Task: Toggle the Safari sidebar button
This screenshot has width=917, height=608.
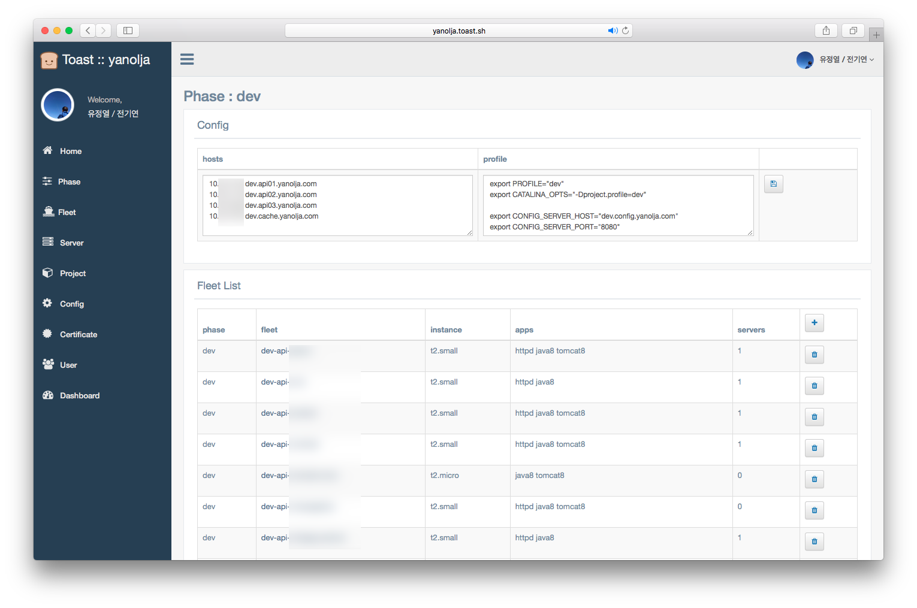Action: (x=128, y=31)
